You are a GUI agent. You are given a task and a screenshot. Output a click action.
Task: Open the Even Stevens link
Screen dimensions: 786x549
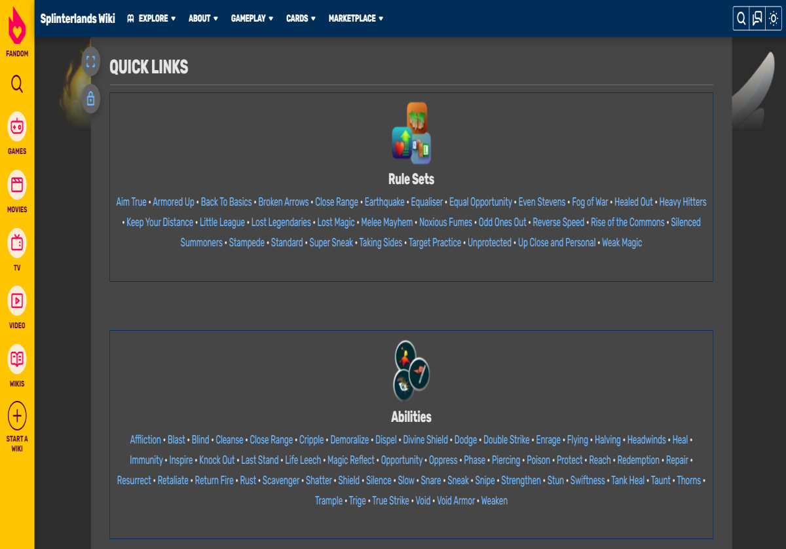(x=542, y=202)
